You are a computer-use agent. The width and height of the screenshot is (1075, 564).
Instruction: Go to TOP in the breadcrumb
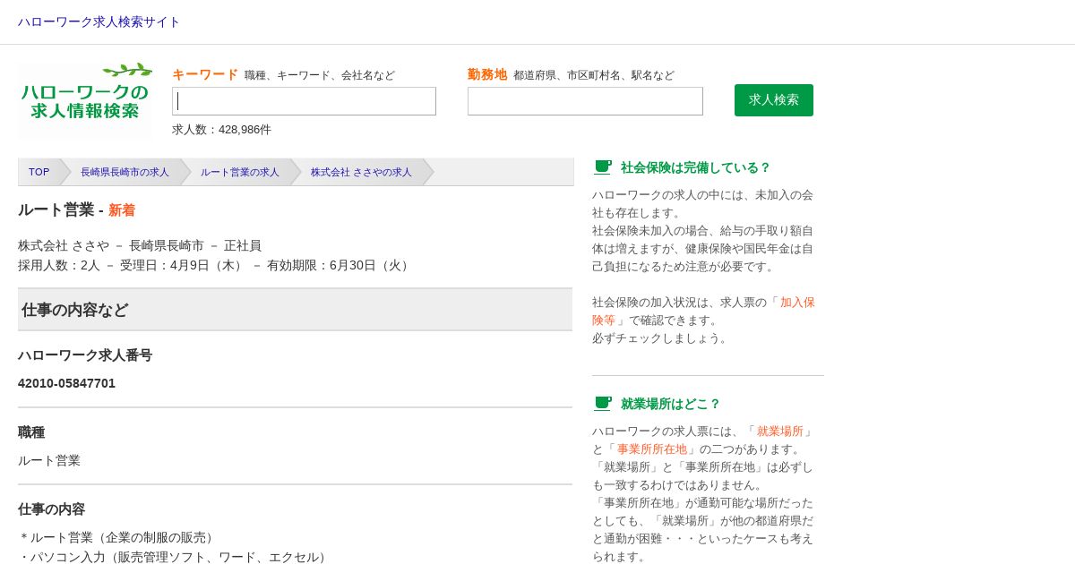coord(39,172)
